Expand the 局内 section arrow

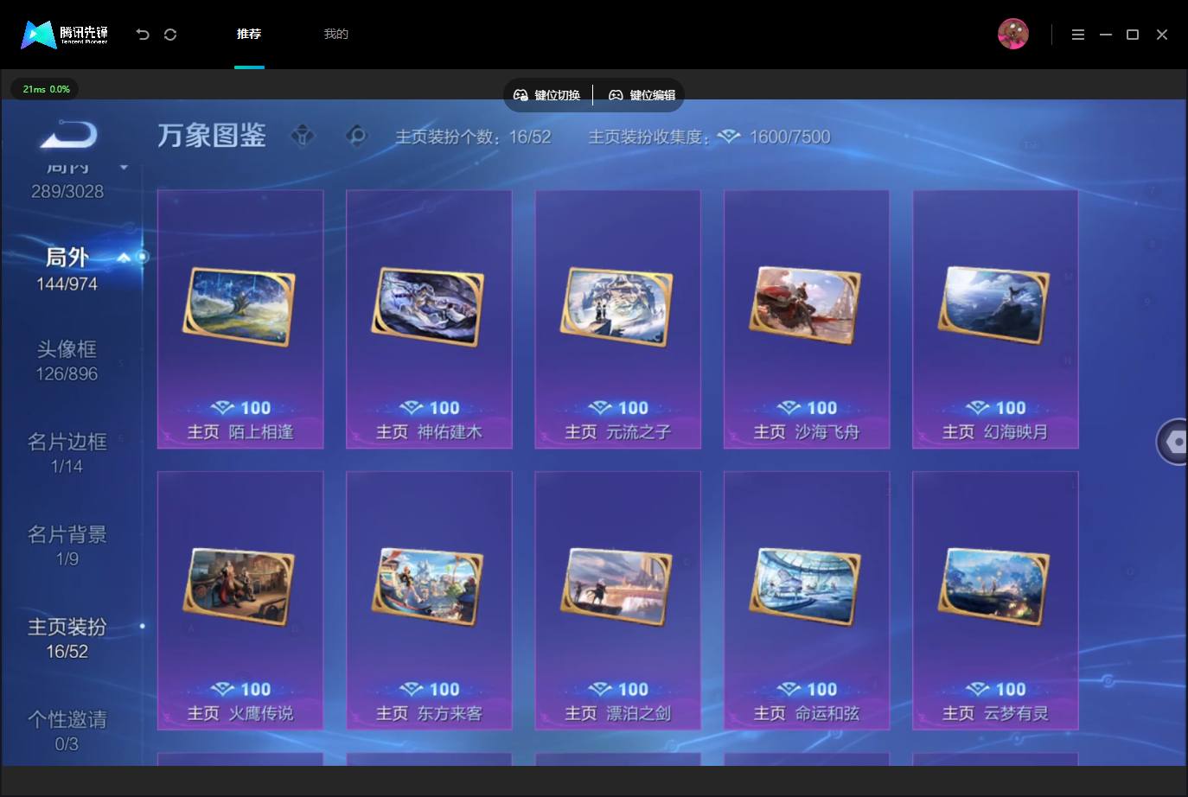point(124,167)
